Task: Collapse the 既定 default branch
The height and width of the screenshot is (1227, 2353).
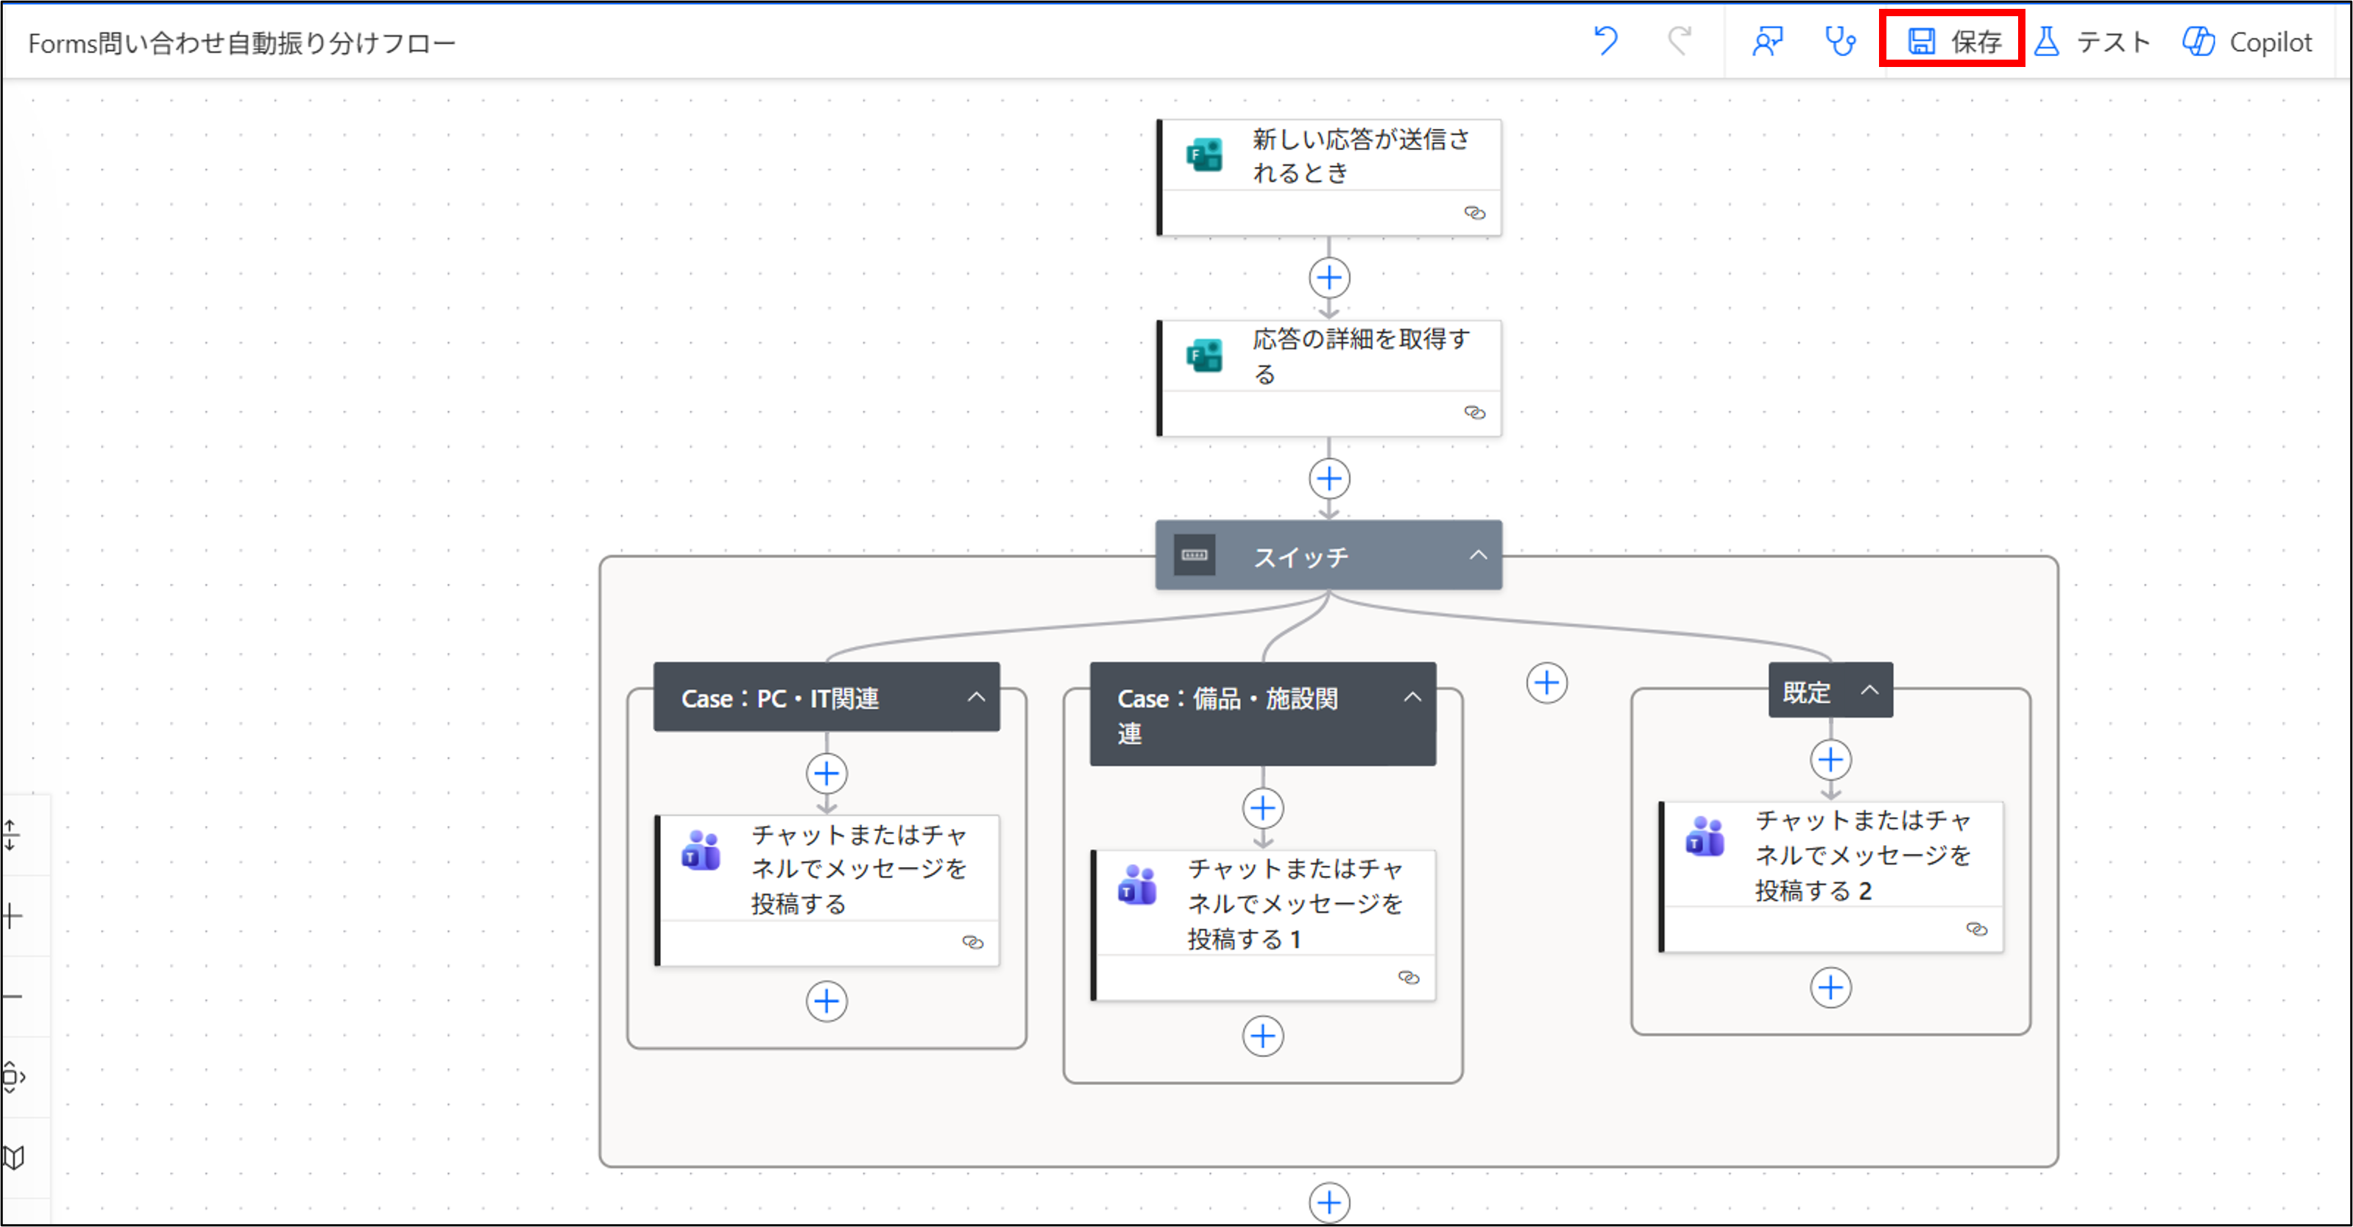Action: [x=1869, y=690]
